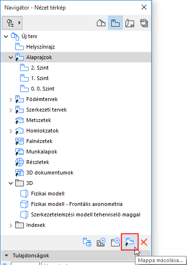Select the Homlokzatok folder
This screenshot has width=187, height=265.
point(42,131)
